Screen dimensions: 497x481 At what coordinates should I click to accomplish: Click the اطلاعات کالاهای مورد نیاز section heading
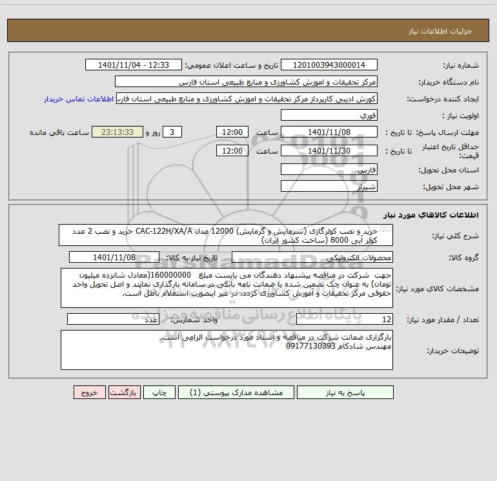pos(431,215)
